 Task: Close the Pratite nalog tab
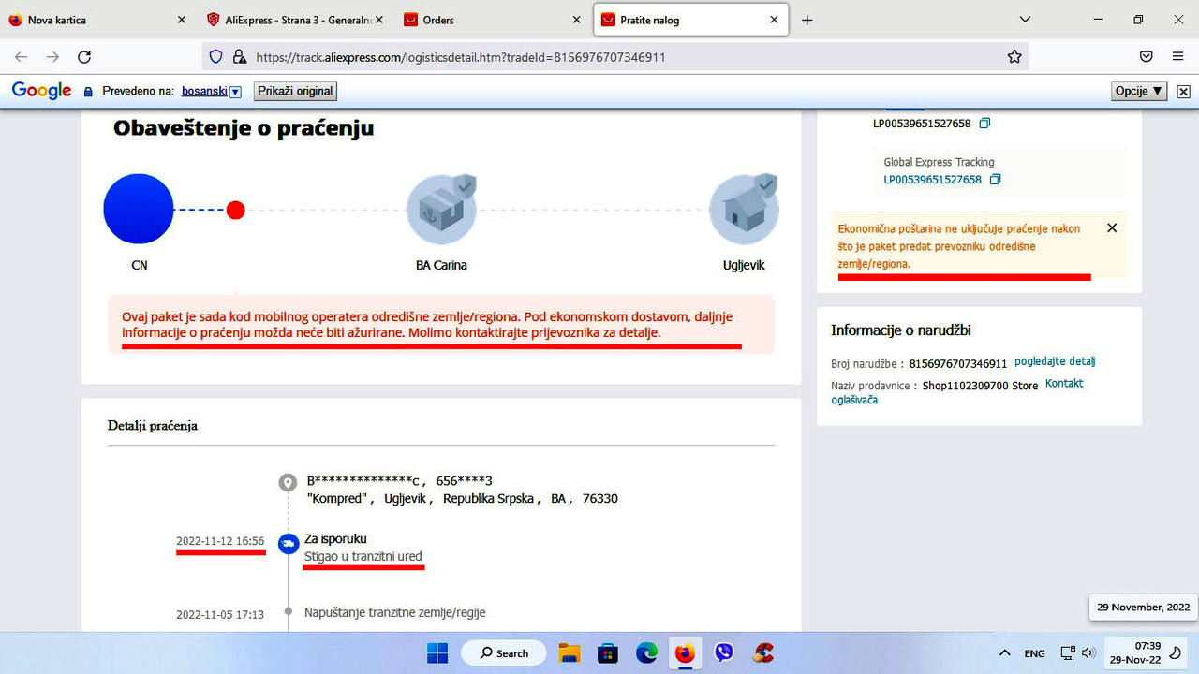774,20
